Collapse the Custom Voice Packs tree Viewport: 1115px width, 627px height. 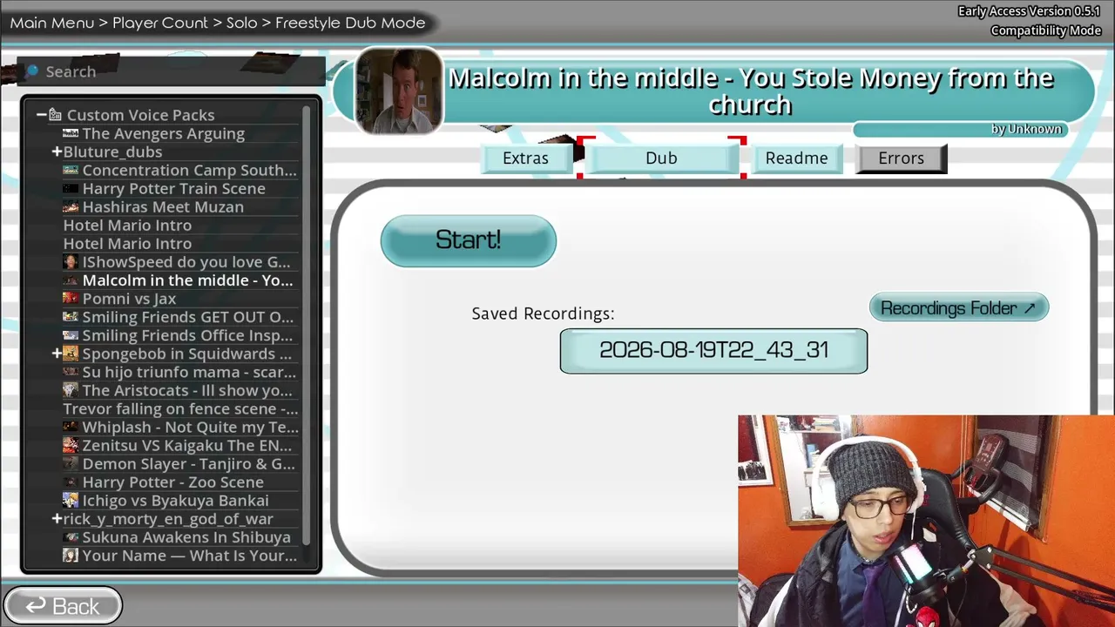click(x=41, y=115)
